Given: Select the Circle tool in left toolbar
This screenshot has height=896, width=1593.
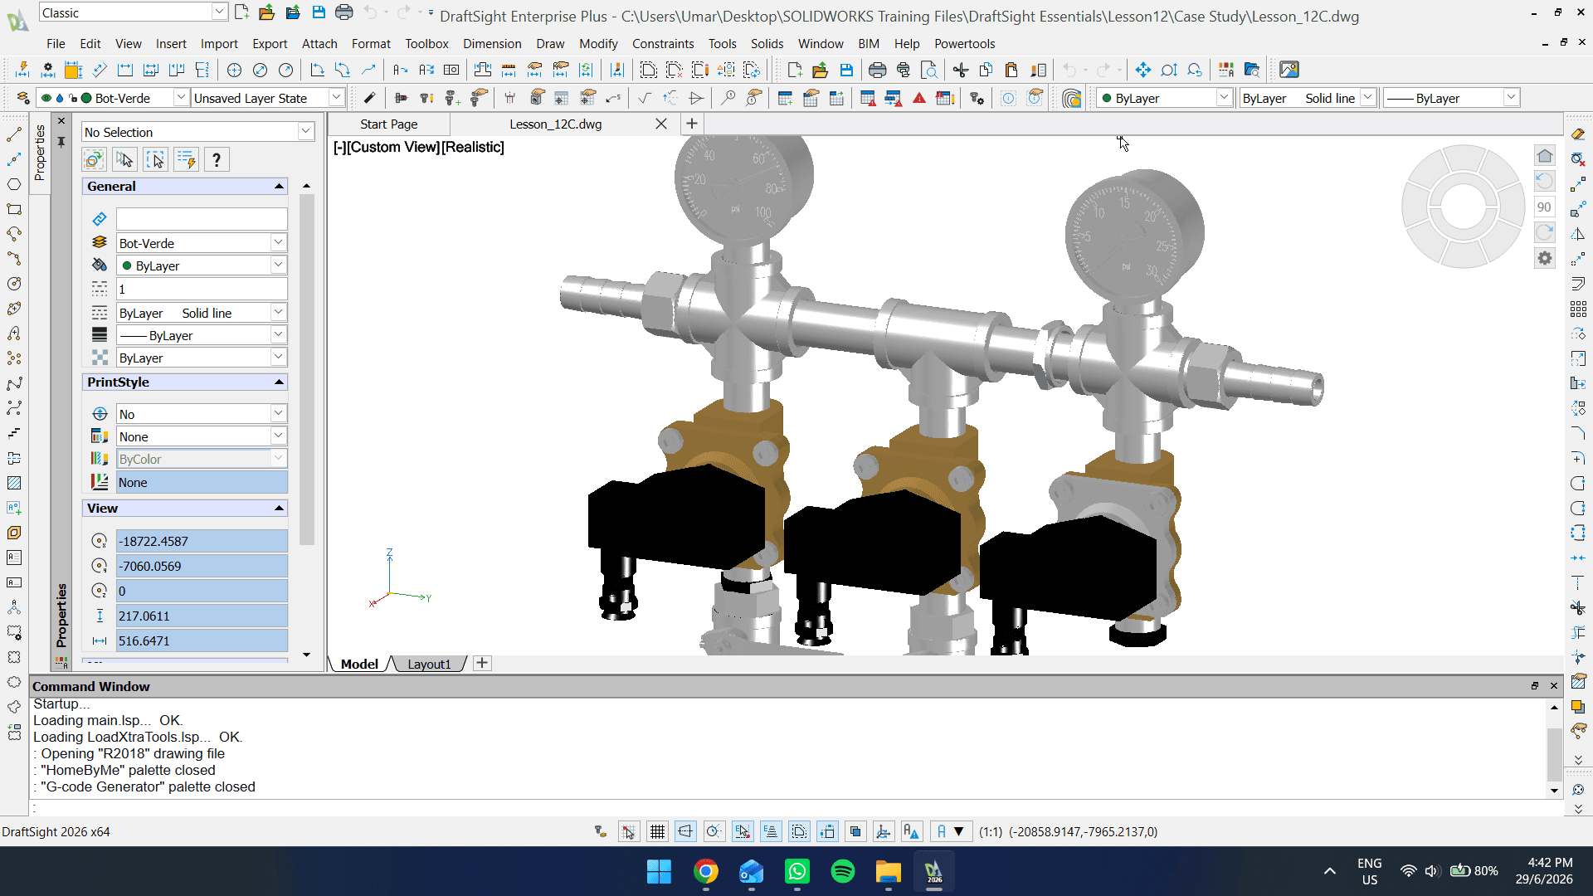Looking at the screenshot, I should pos(14,184).
